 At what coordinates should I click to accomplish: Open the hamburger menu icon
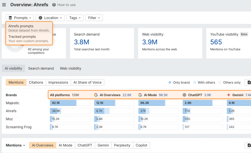coord(4,5)
